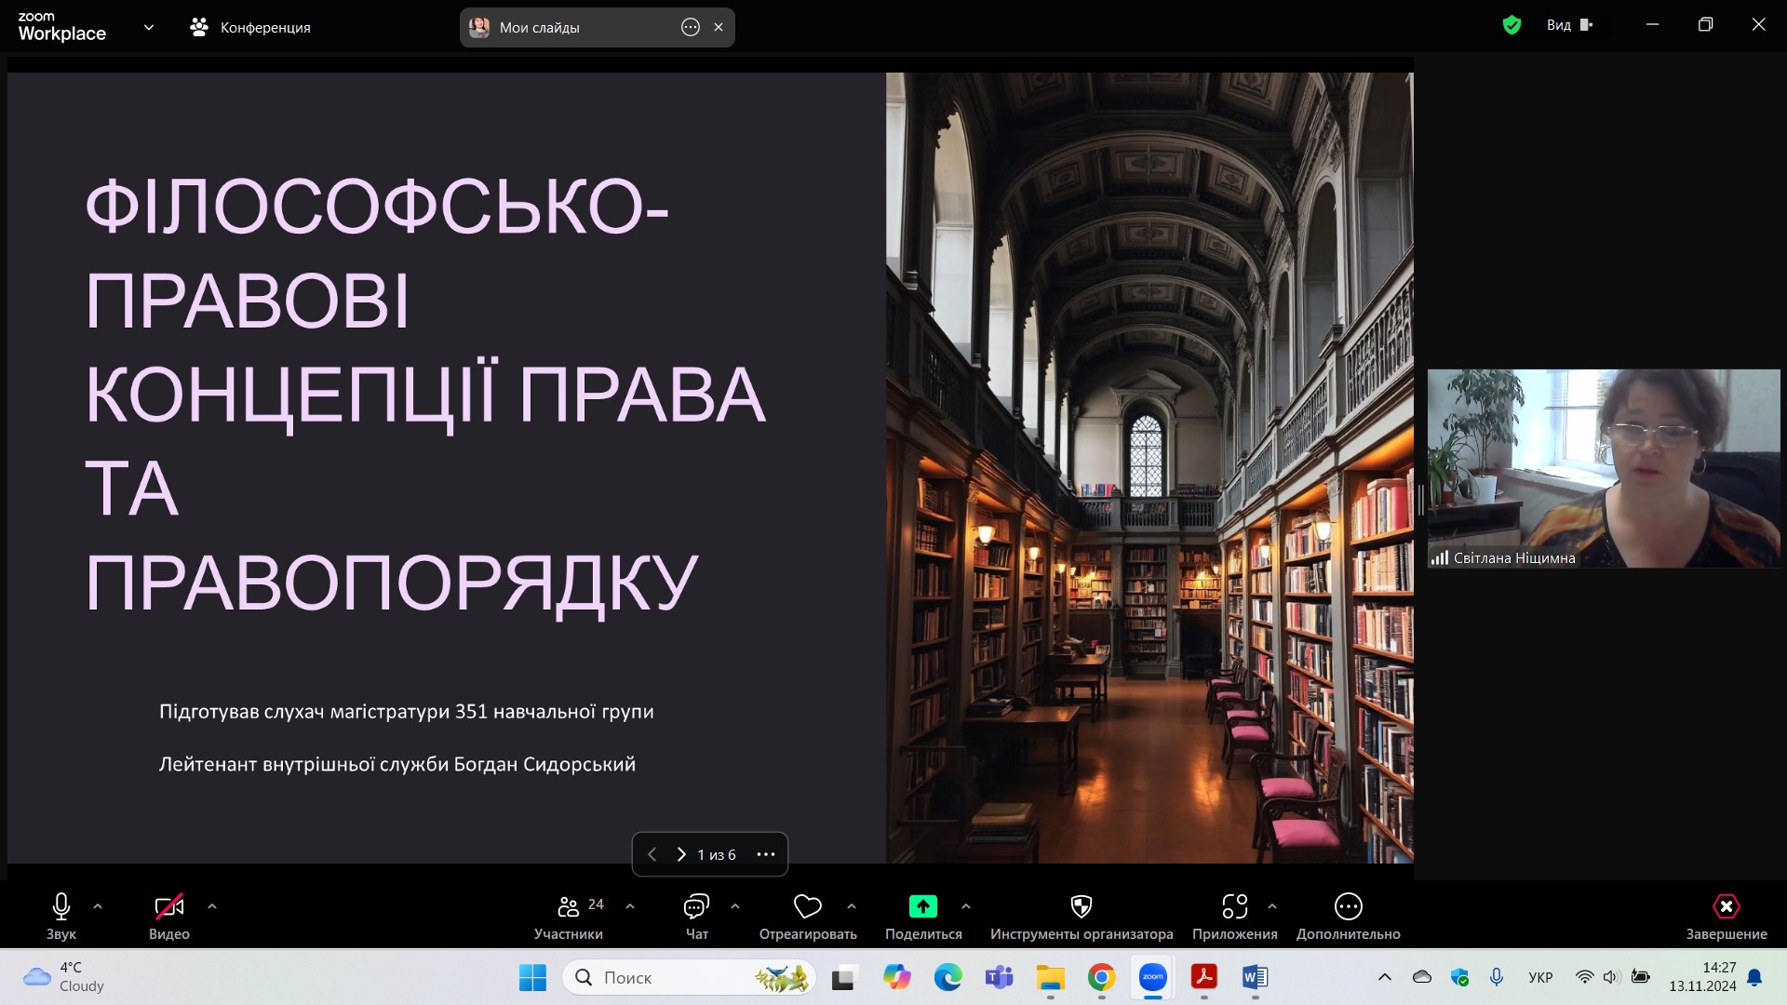Expand audio settings arrow next to Звук
The height and width of the screenshot is (1005, 1787).
pyautogui.click(x=98, y=906)
